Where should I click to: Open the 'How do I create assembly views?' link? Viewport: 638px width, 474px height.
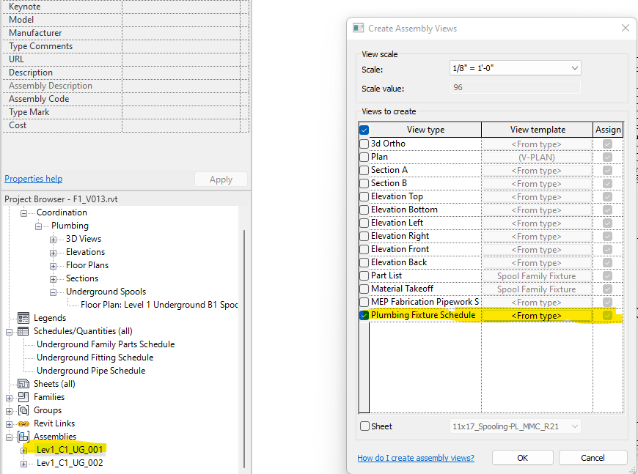(x=415, y=457)
